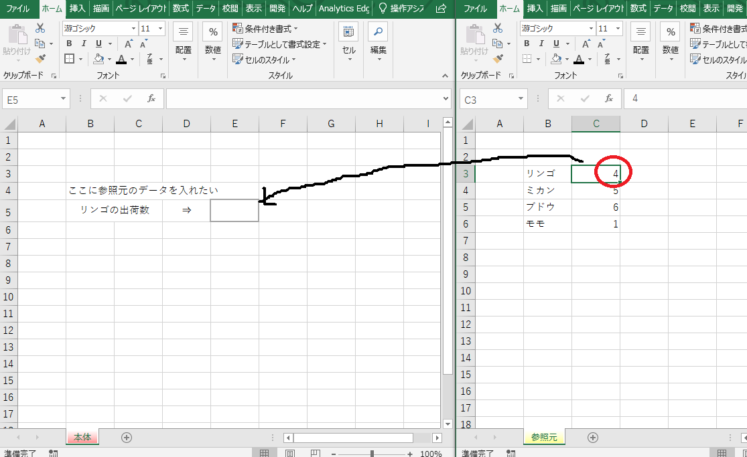This screenshot has height=457, width=747.
Task: Open font size dropdown in left window
Action: [161, 29]
